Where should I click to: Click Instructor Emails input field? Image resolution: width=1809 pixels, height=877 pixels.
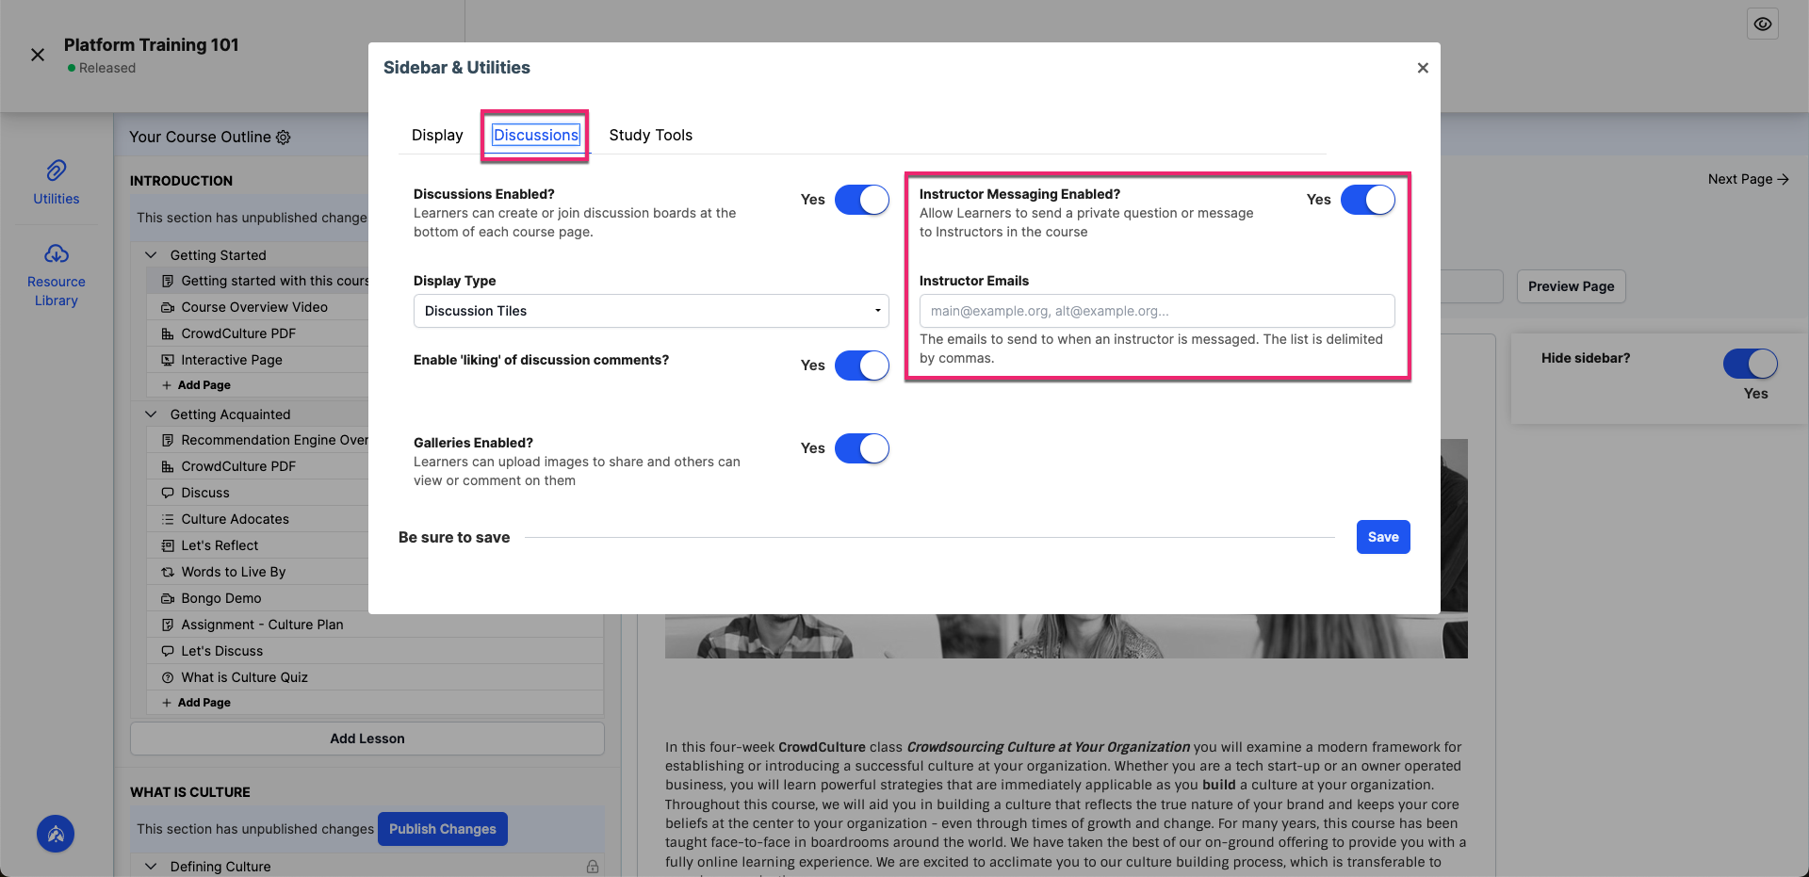click(x=1157, y=311)
